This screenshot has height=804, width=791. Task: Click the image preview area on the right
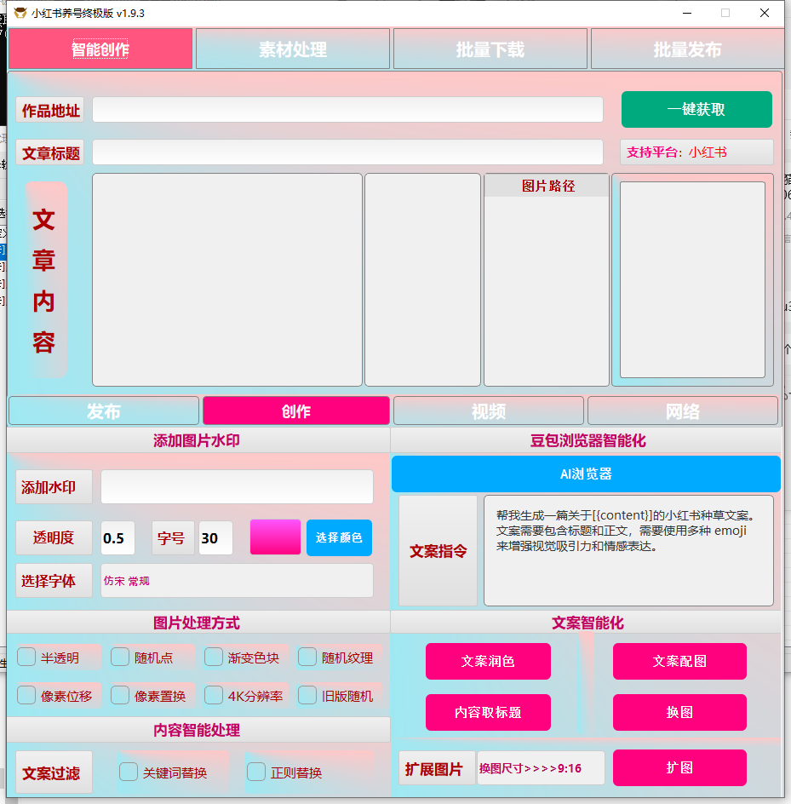coord(692,279)
